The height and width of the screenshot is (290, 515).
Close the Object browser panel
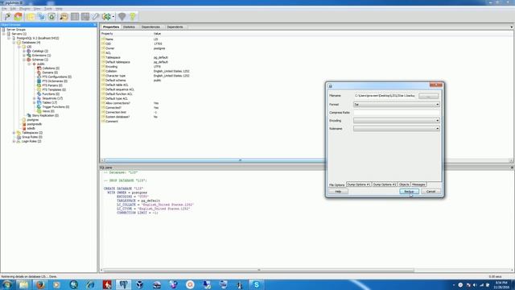(x=95, y=25)
